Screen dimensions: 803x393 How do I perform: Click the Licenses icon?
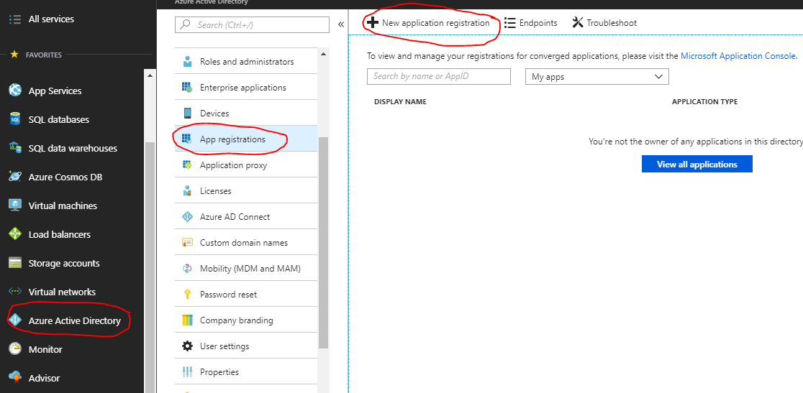pyautogui.click(x=187, y=191)
